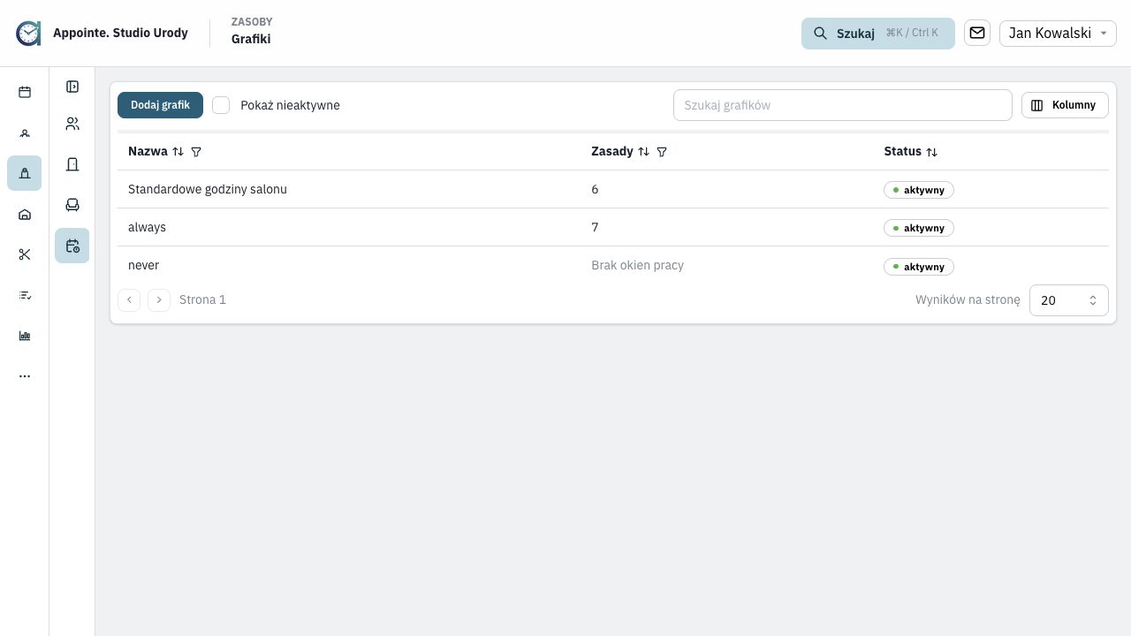Focus the Szukaj grafików search field
The height and width of the screenshot is (636, 1131).
[843, 105]
